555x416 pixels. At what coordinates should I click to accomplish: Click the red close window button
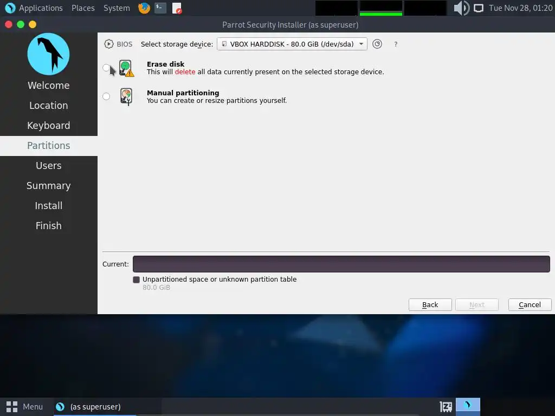(x=9, y=24)
